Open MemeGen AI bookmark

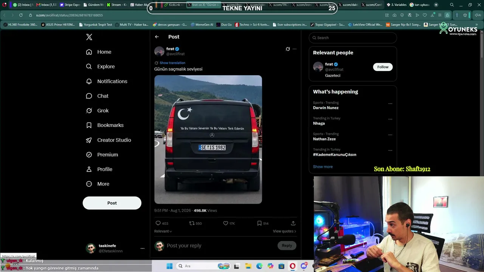(x=202, y=25)
